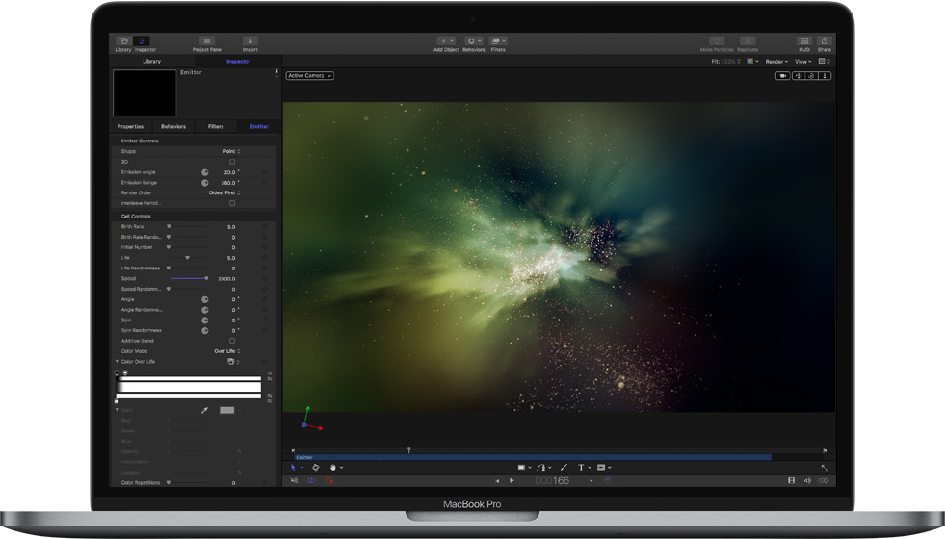This screenshot has width=945, height=539.
Task: Switch to the Properties inspector tab
Action: point(130,126)
